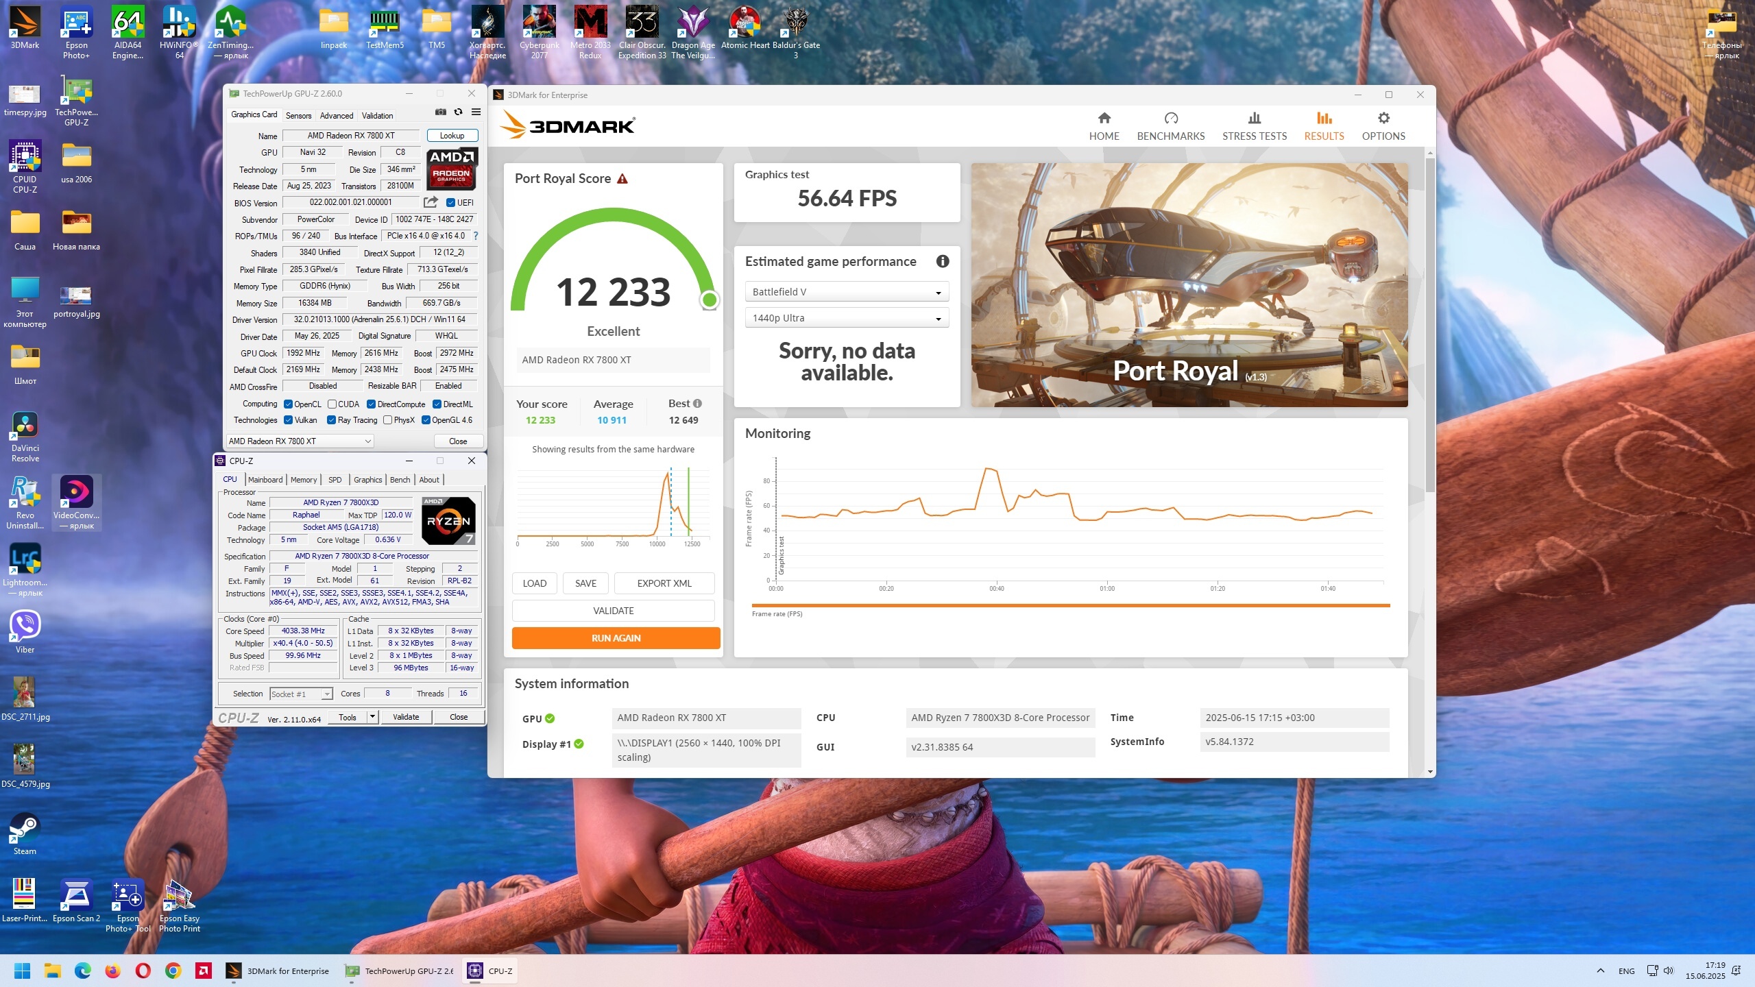The height and width of the screenshot is (987, 1755).
Task: Open the AMD Software taskbar icon
Action: coord(204,971)
